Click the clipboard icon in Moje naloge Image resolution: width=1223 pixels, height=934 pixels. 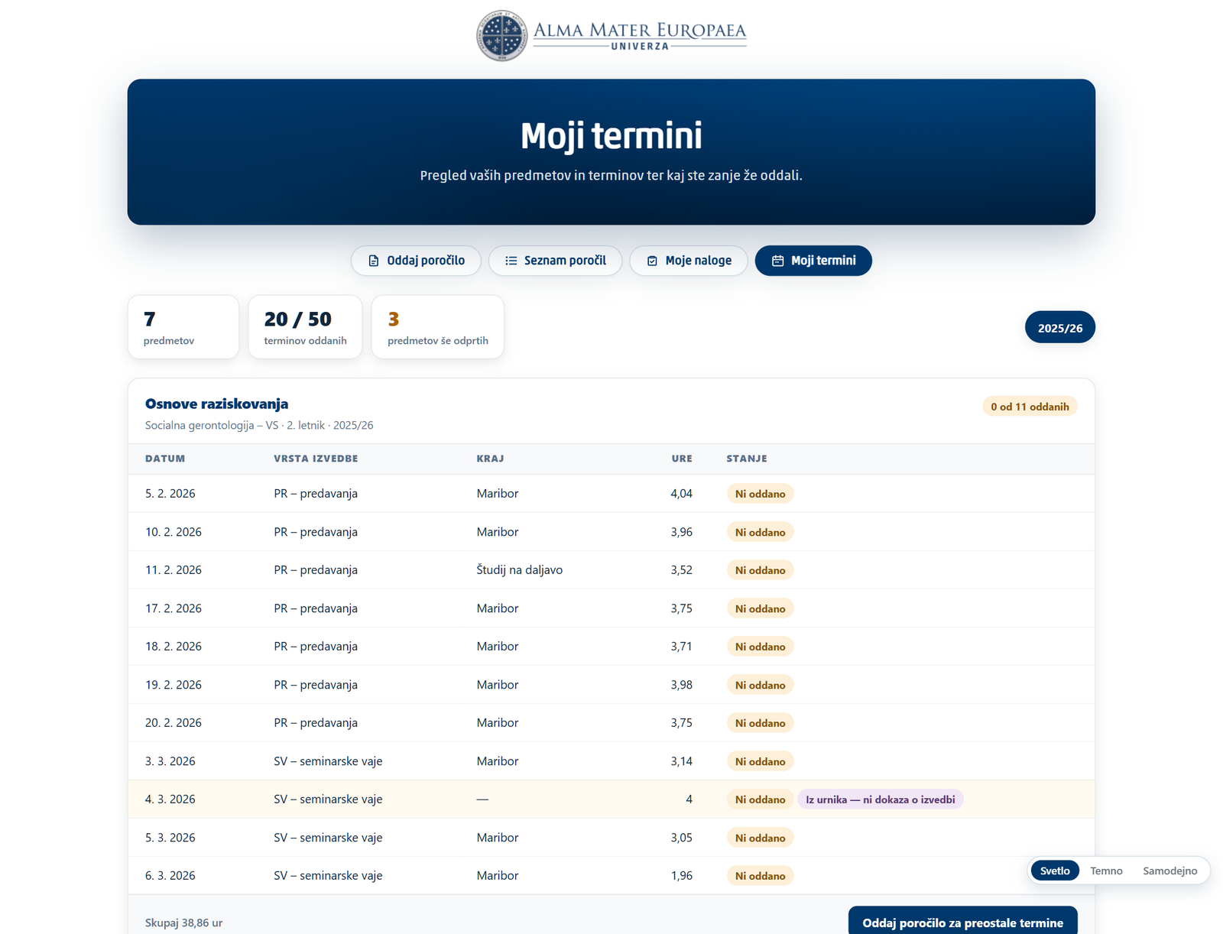(652, 261)
